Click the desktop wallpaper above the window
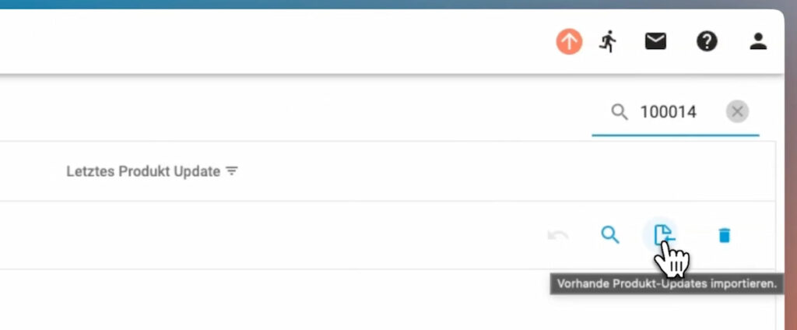 pyautogui.click(x=389, y=4)
